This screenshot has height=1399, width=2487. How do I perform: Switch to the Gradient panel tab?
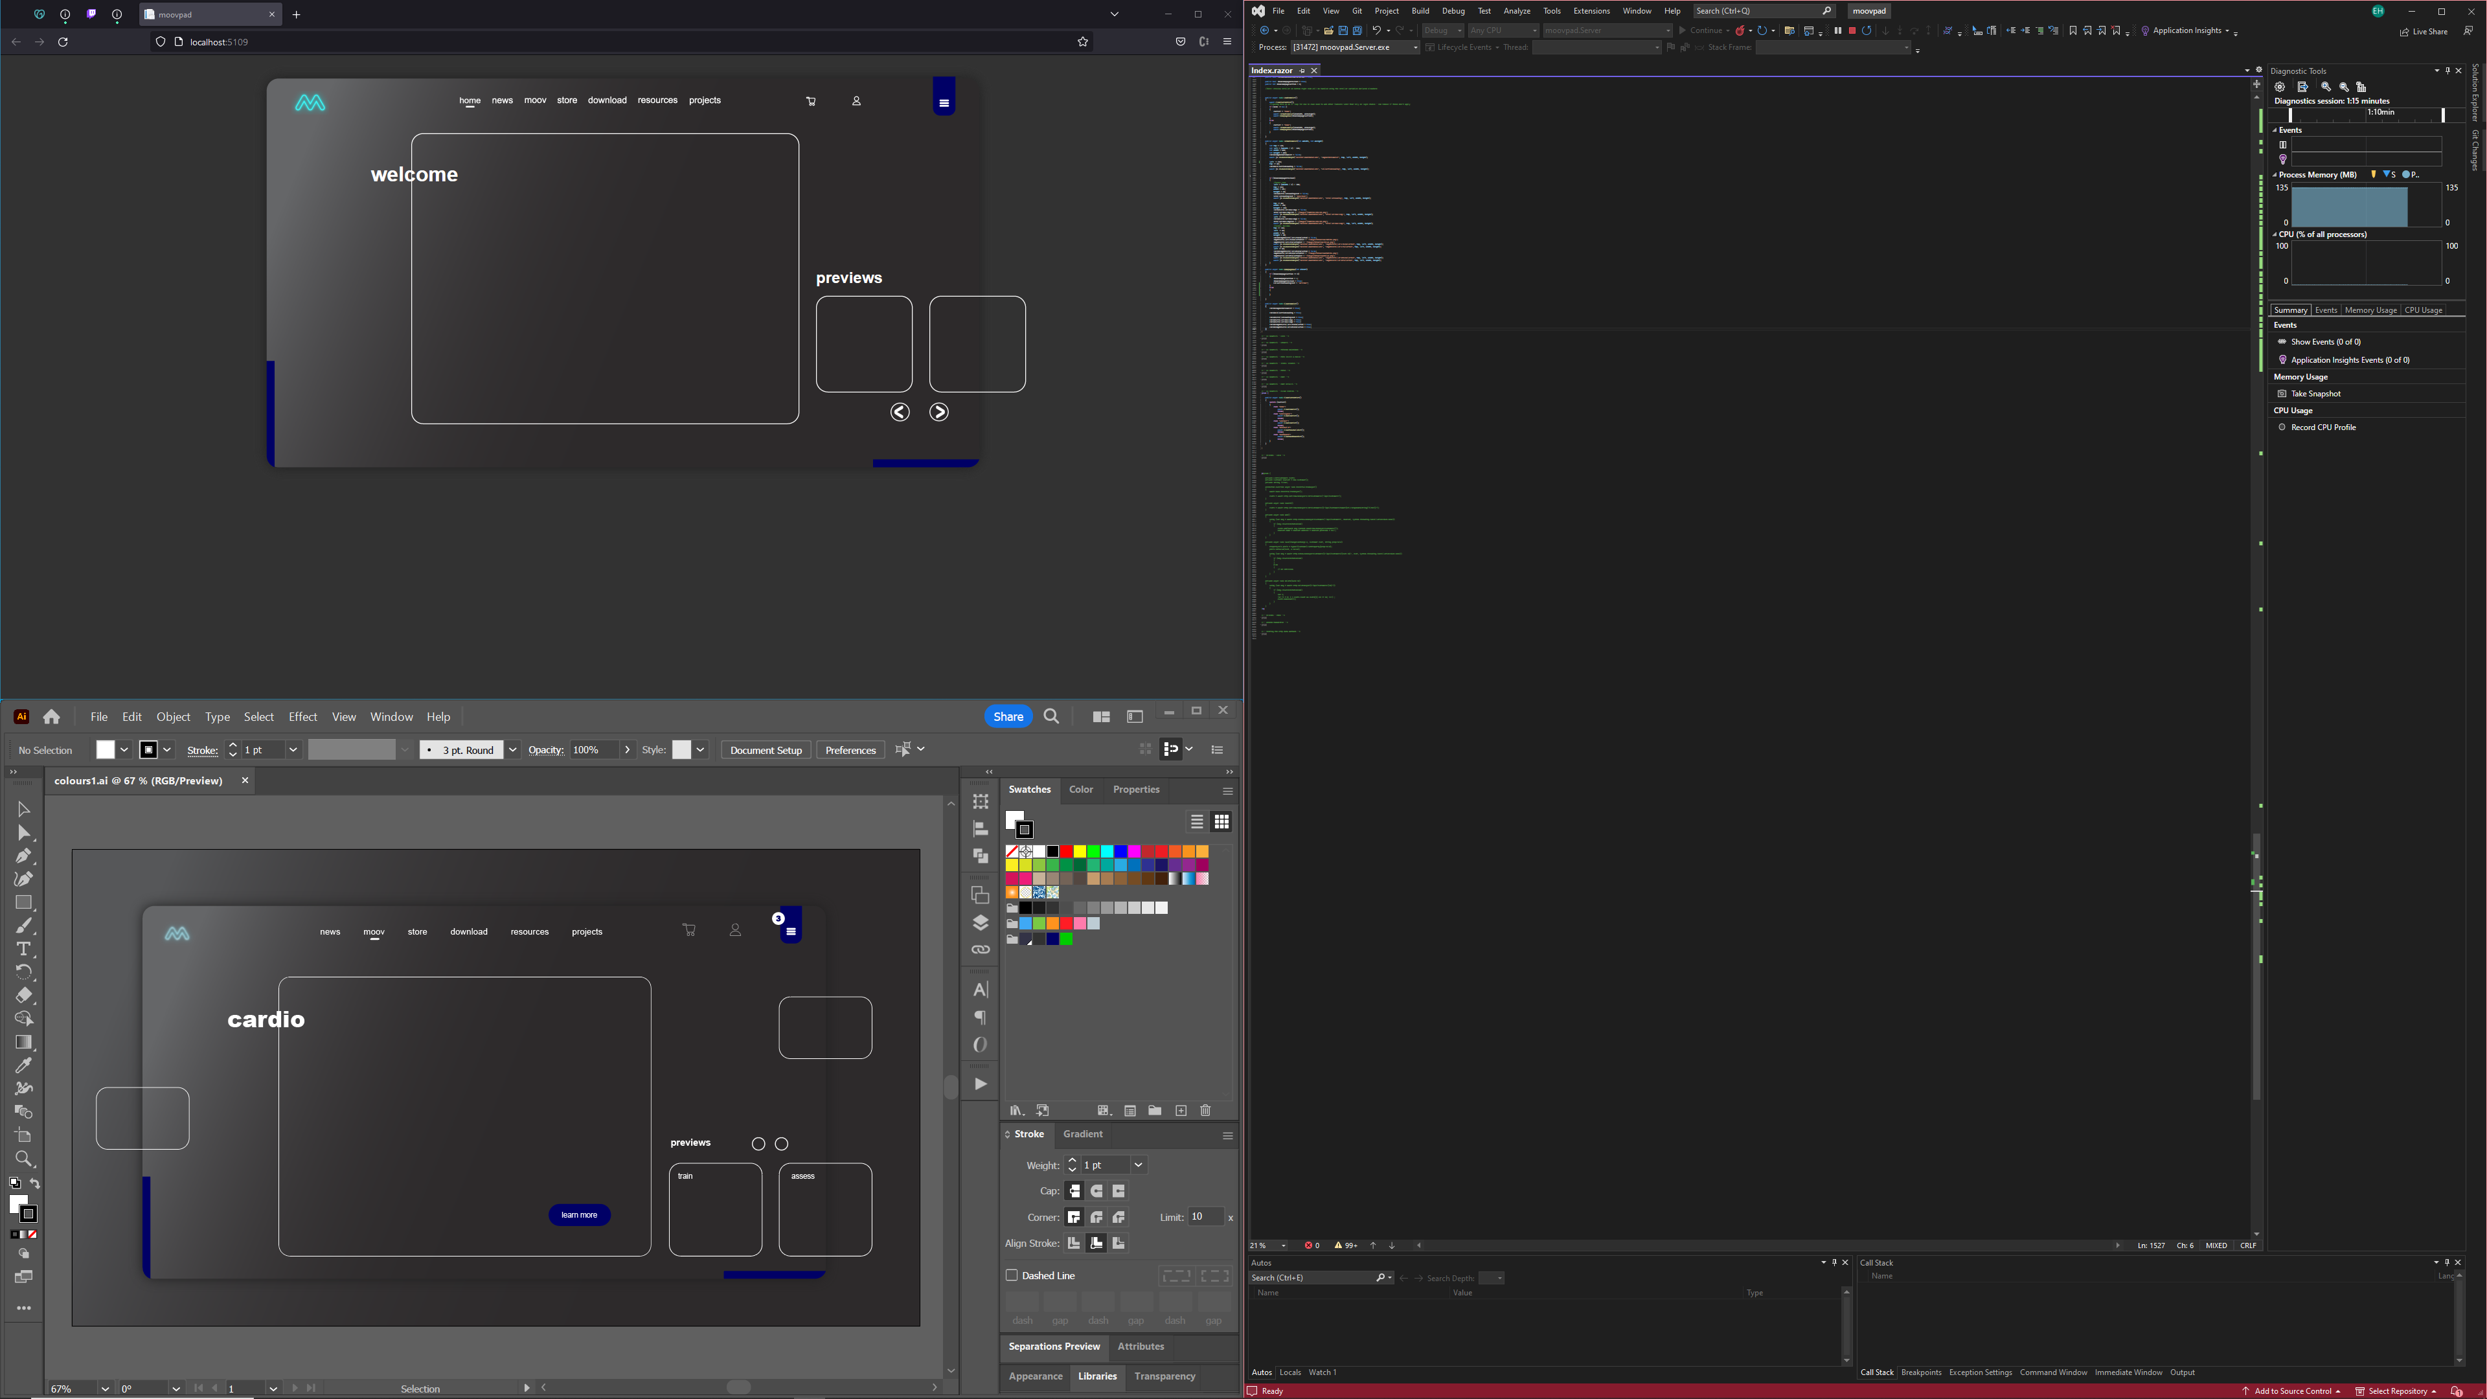pyautogui.click(x=1082, y=1135)
